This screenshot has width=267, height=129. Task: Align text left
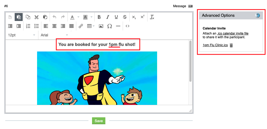tap(46, 26)
